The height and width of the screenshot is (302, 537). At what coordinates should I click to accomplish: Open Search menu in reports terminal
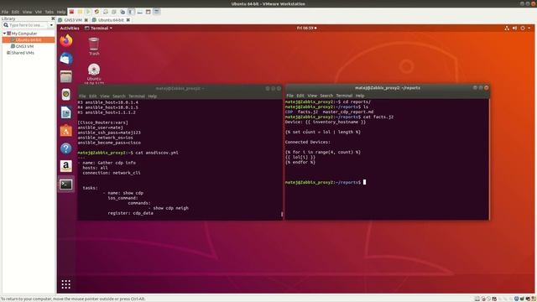(x=326, y=96)
